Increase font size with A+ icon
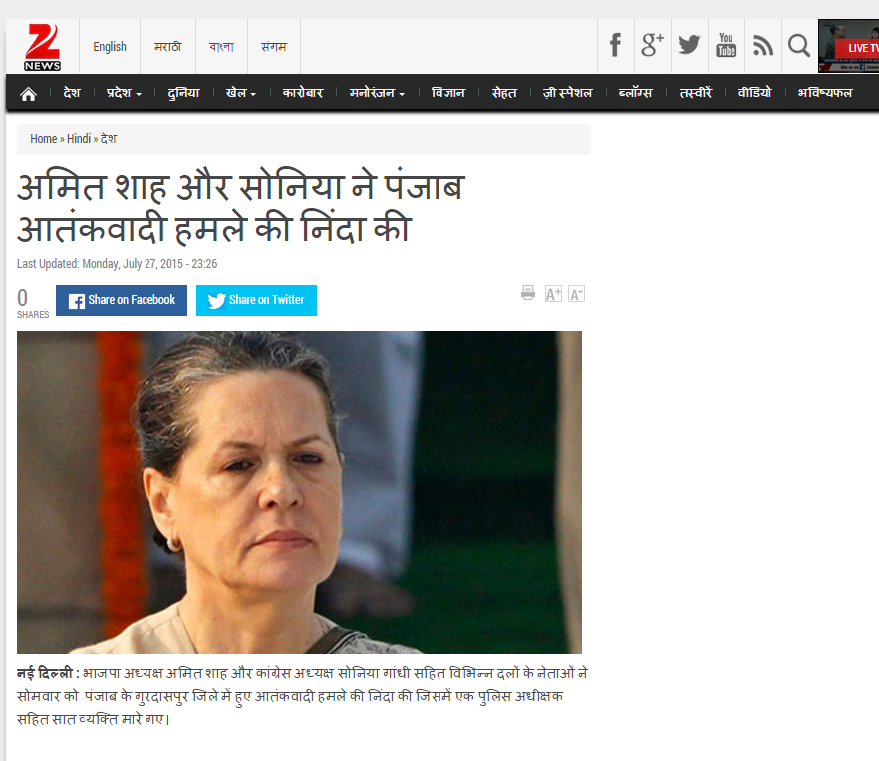The image size is (879, 761). pos(553,294)
